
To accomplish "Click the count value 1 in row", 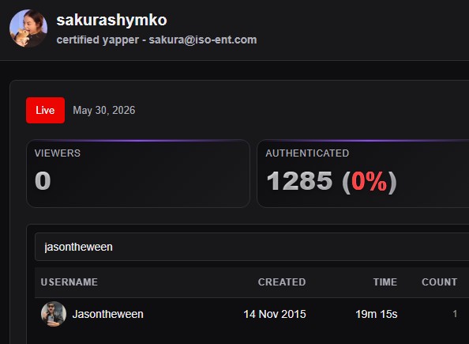I will [455, 314].
